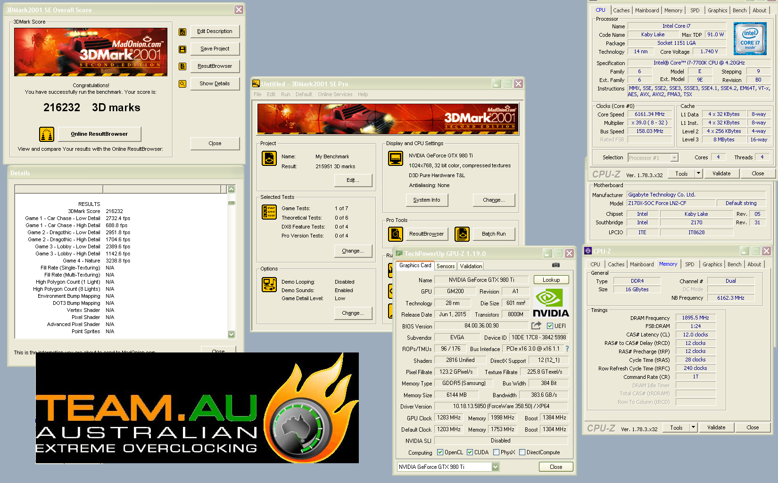
Task: Click the Batch Run icon
Action: [462, 234]
